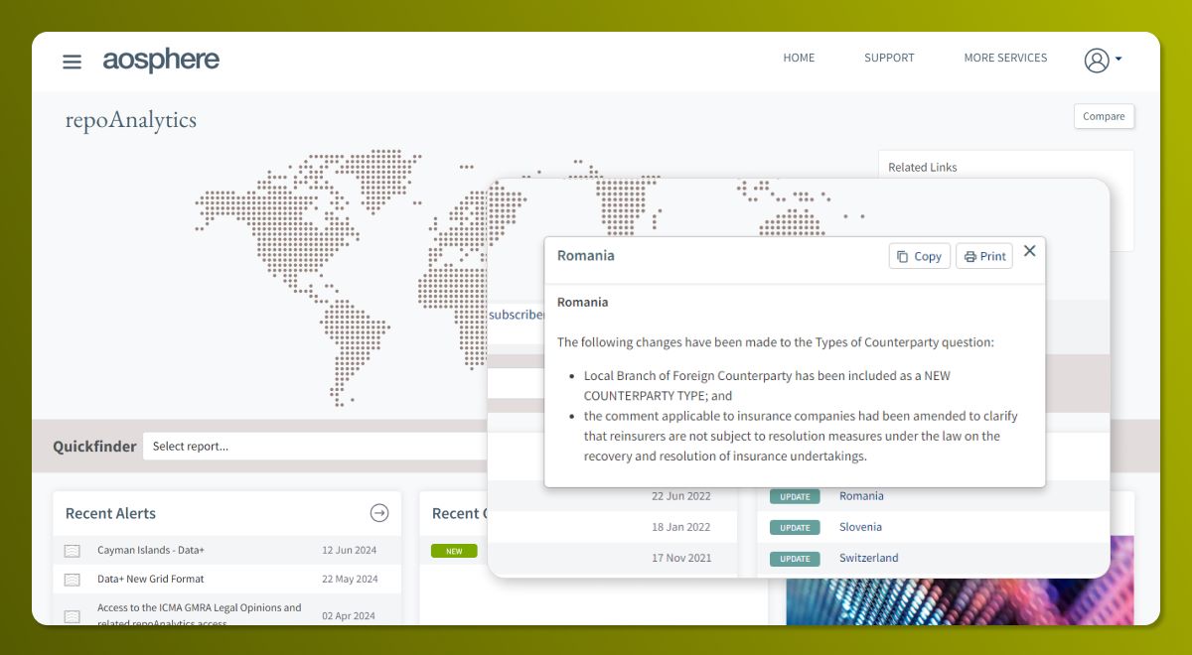Screen dimensions: 1192x655
Task: Open the Data+ New Grid Format alert
Action: point(150,579)
